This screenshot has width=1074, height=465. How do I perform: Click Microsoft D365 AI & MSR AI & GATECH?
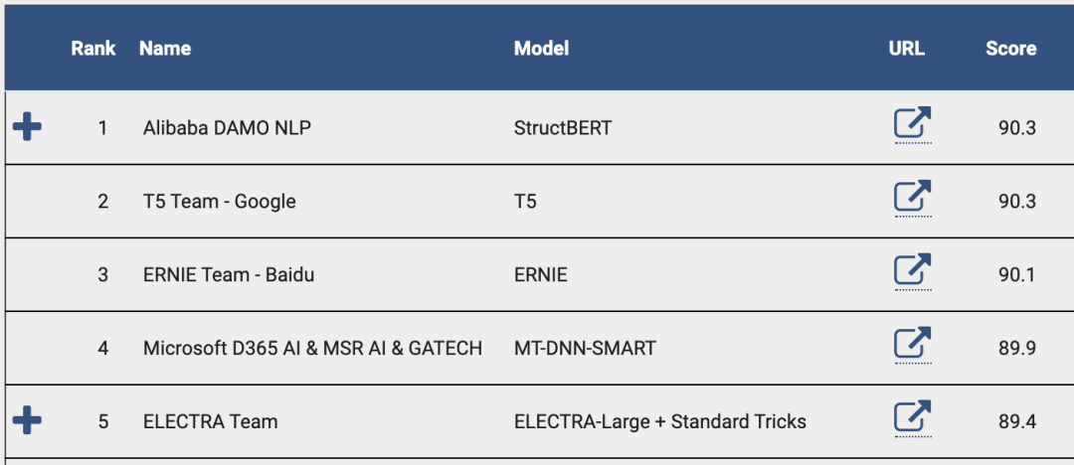point(312,348)
